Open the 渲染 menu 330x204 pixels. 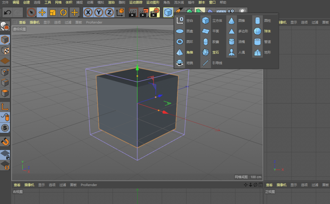[111, 2]
